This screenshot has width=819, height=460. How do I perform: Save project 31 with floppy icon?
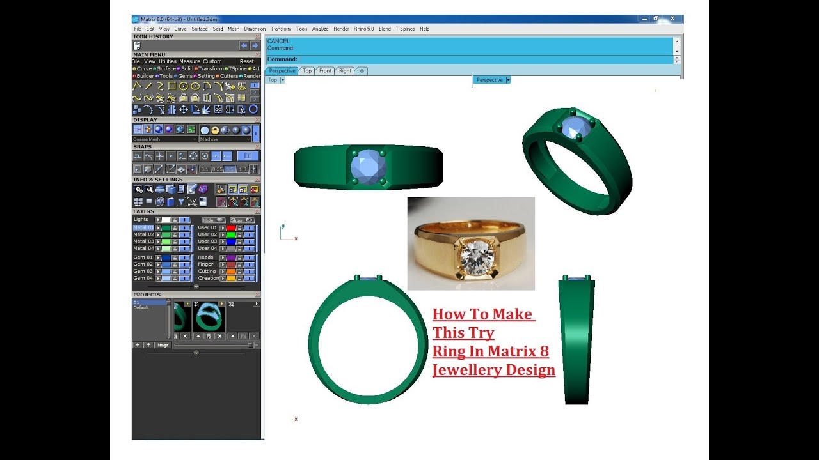pyautogui.click(x=209, y=336)
